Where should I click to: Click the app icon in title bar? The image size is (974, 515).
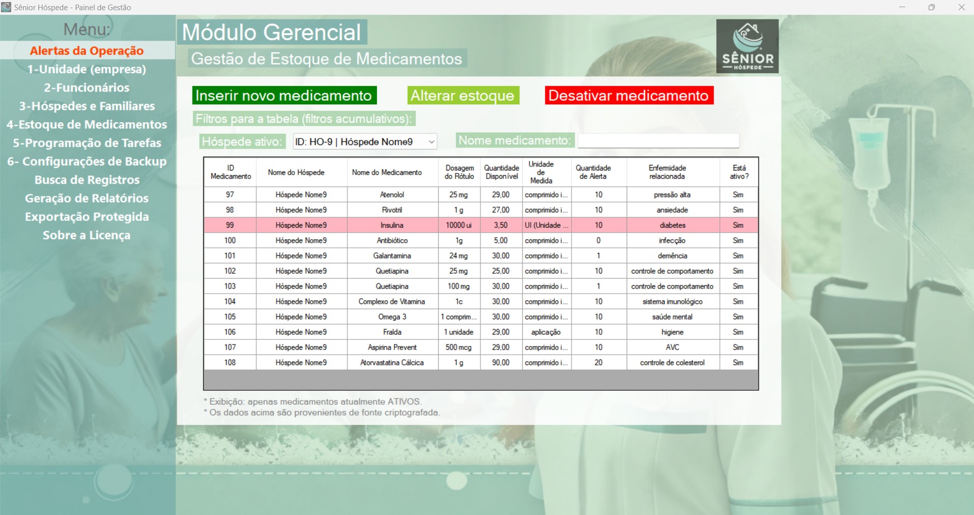click(x=6, y=7)
